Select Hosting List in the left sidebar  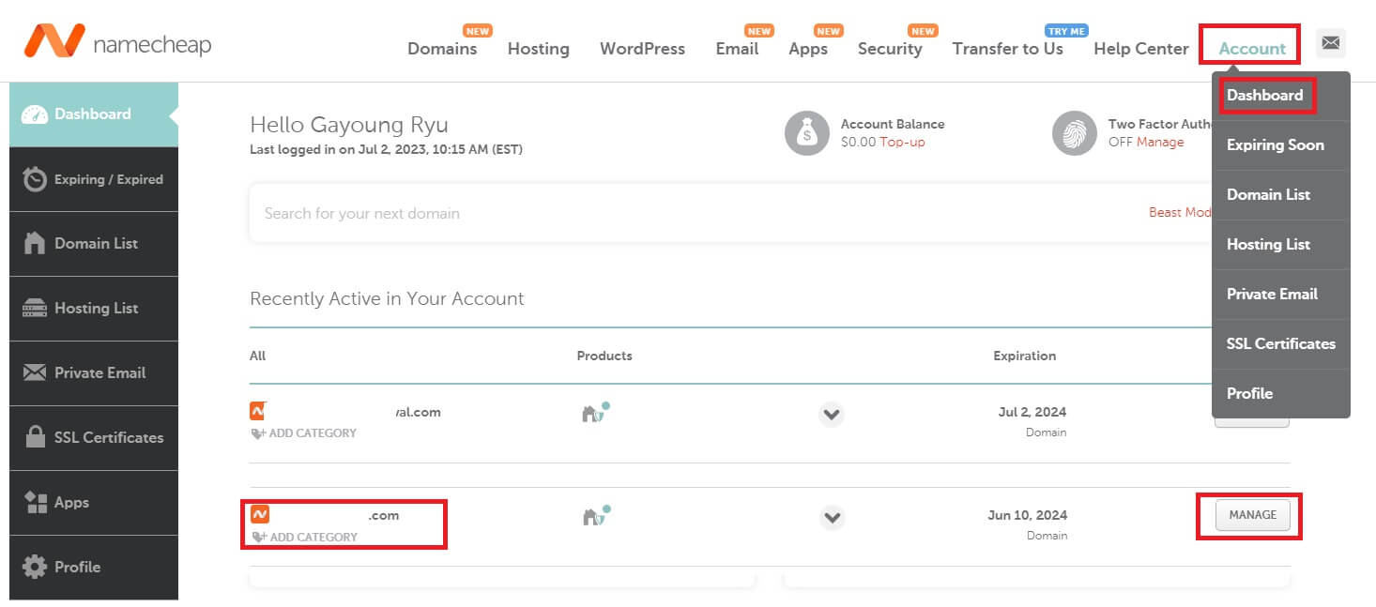coord(94,309)
